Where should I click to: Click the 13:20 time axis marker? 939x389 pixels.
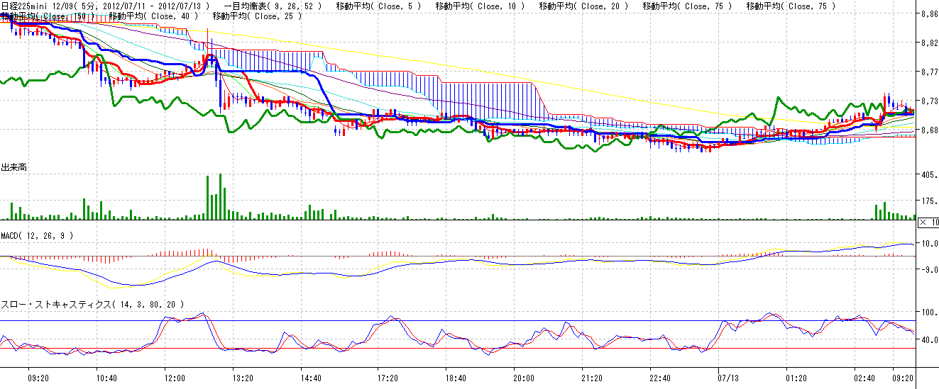point(243,378)
